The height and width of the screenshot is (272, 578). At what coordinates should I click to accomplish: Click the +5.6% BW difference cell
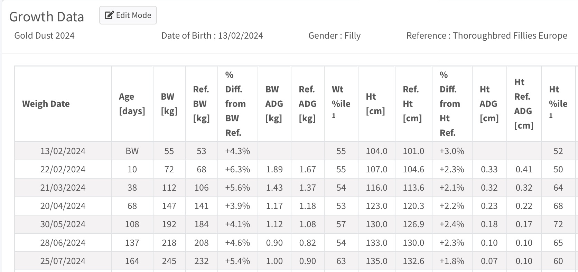(x=237, y=187)
